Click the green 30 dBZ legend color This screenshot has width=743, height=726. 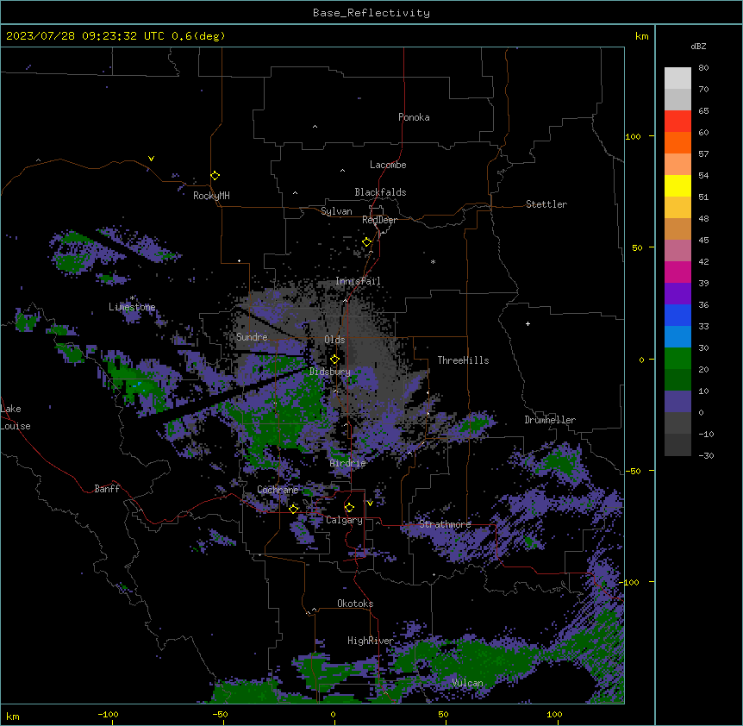pos(677,359)
